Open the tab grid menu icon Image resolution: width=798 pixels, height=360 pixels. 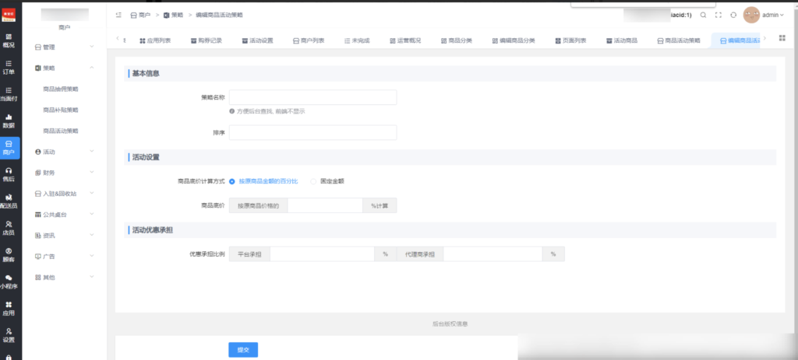coord(782,38)
